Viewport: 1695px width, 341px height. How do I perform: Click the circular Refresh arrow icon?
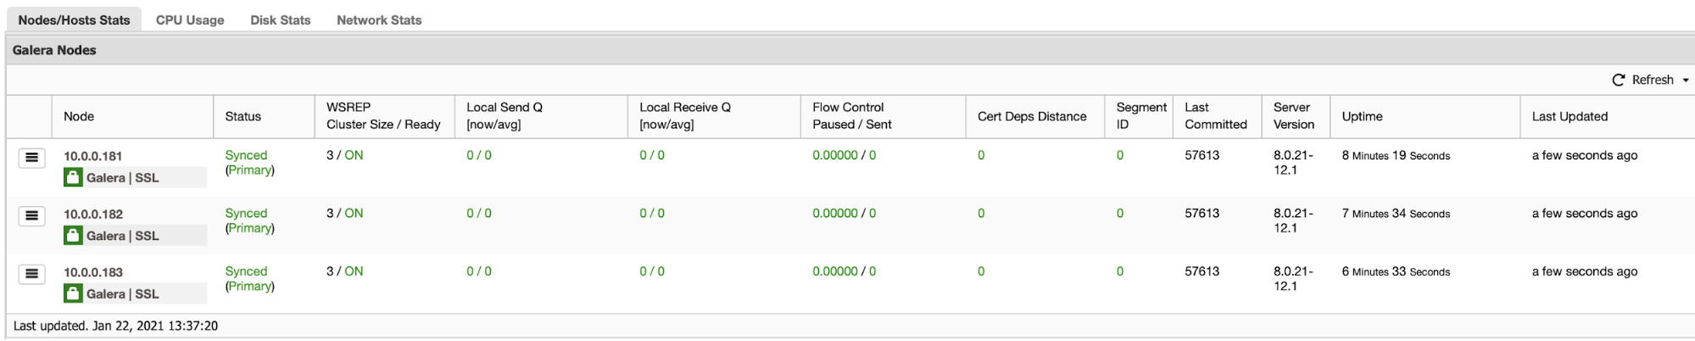click(1619, 80)
